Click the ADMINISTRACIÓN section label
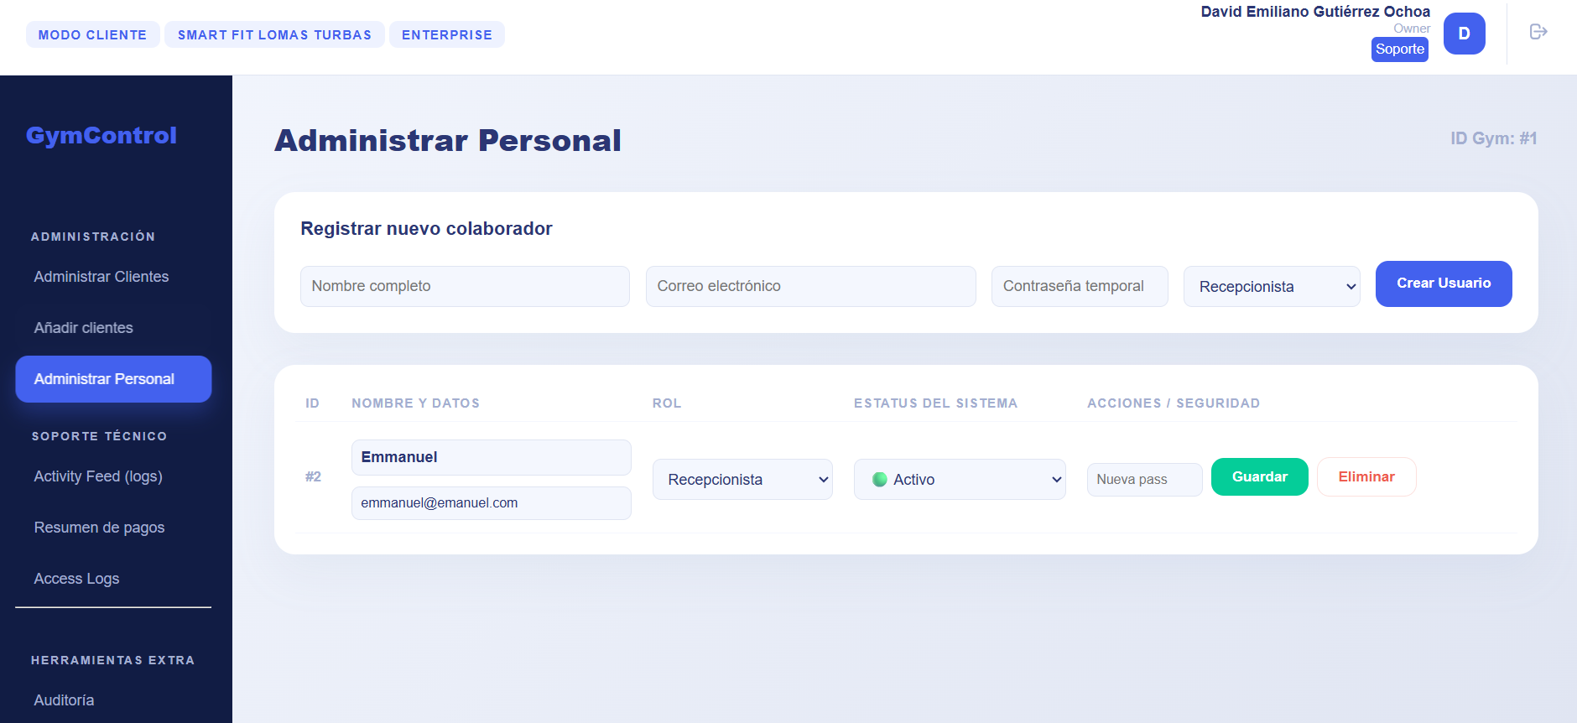The width and height of the screenshot is (1577, 723). click(x=93, y=237)
